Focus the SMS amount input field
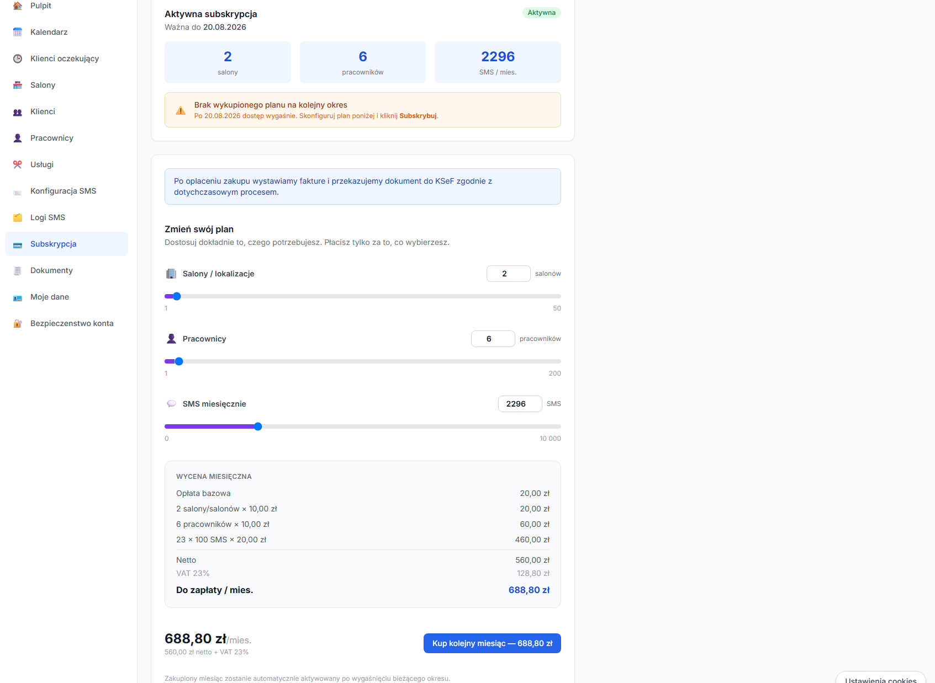 (520, 404)
